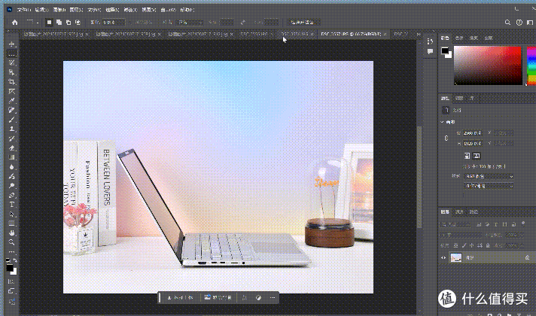This screenshot has height=316, width=536.
Task: Hide the 背景 layer with its eye icon
Action: coord(443,257)
